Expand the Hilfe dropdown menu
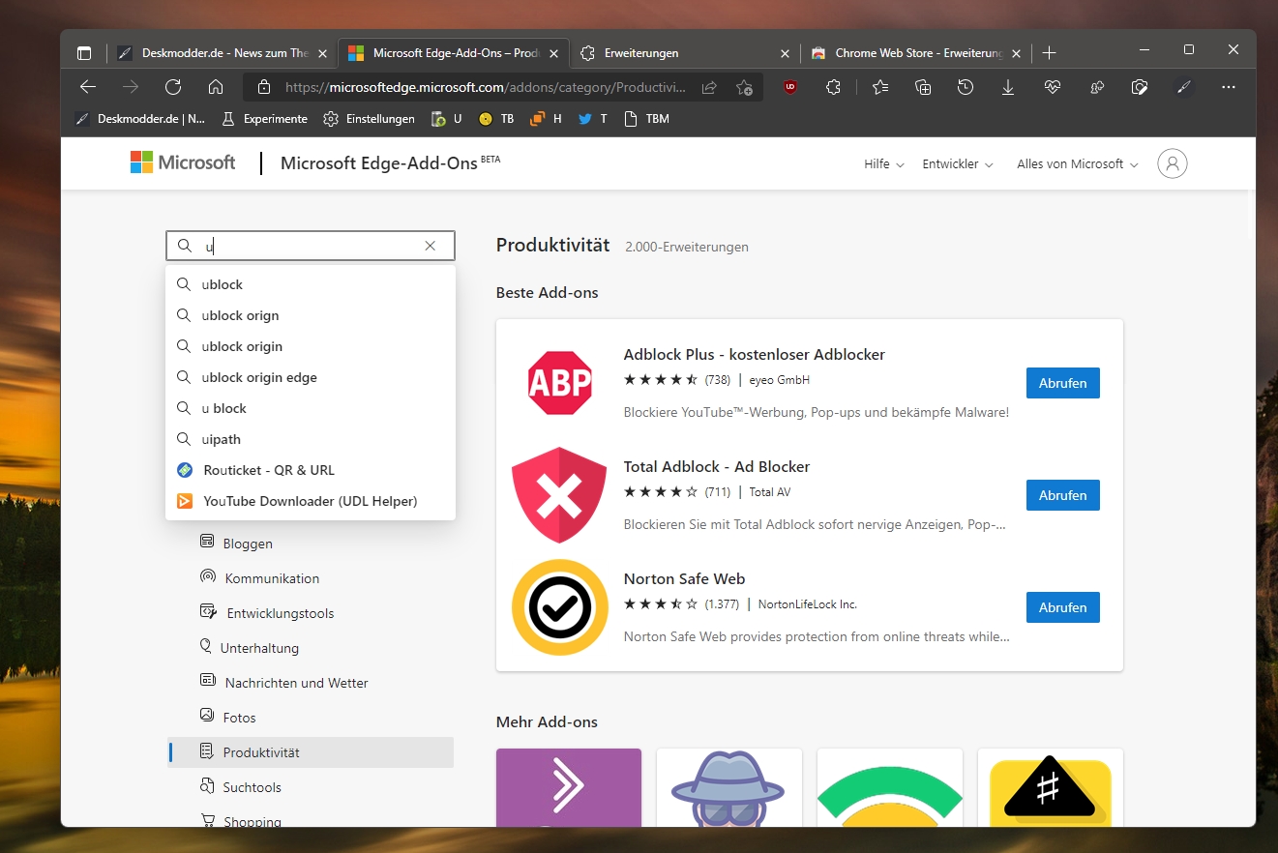This screenshot has height=853, width=1278. [x=882, y=163]
